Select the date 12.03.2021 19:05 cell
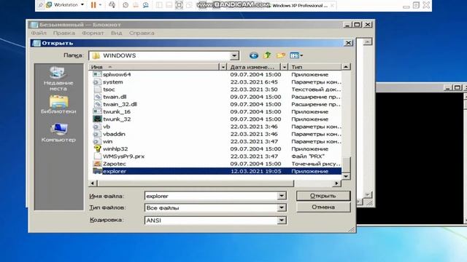This screenshot has height=262, width=467. (256, 171)
